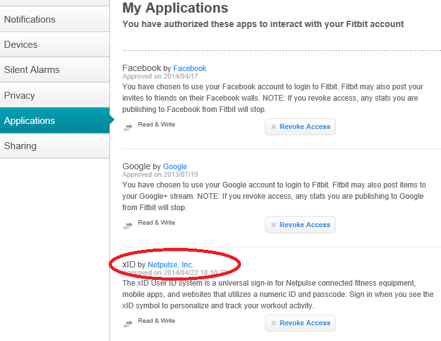Screen dimensions: 441x341
Task: Open the Notifications settings tab
Action: pyautogui.click(x=55, y=19)
